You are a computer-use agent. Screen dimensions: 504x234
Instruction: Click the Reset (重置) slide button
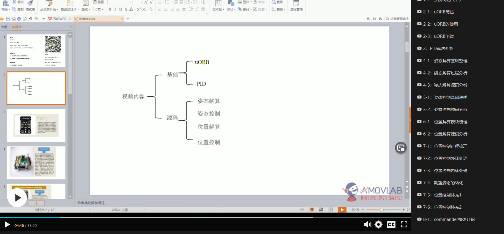coord(98,2)
